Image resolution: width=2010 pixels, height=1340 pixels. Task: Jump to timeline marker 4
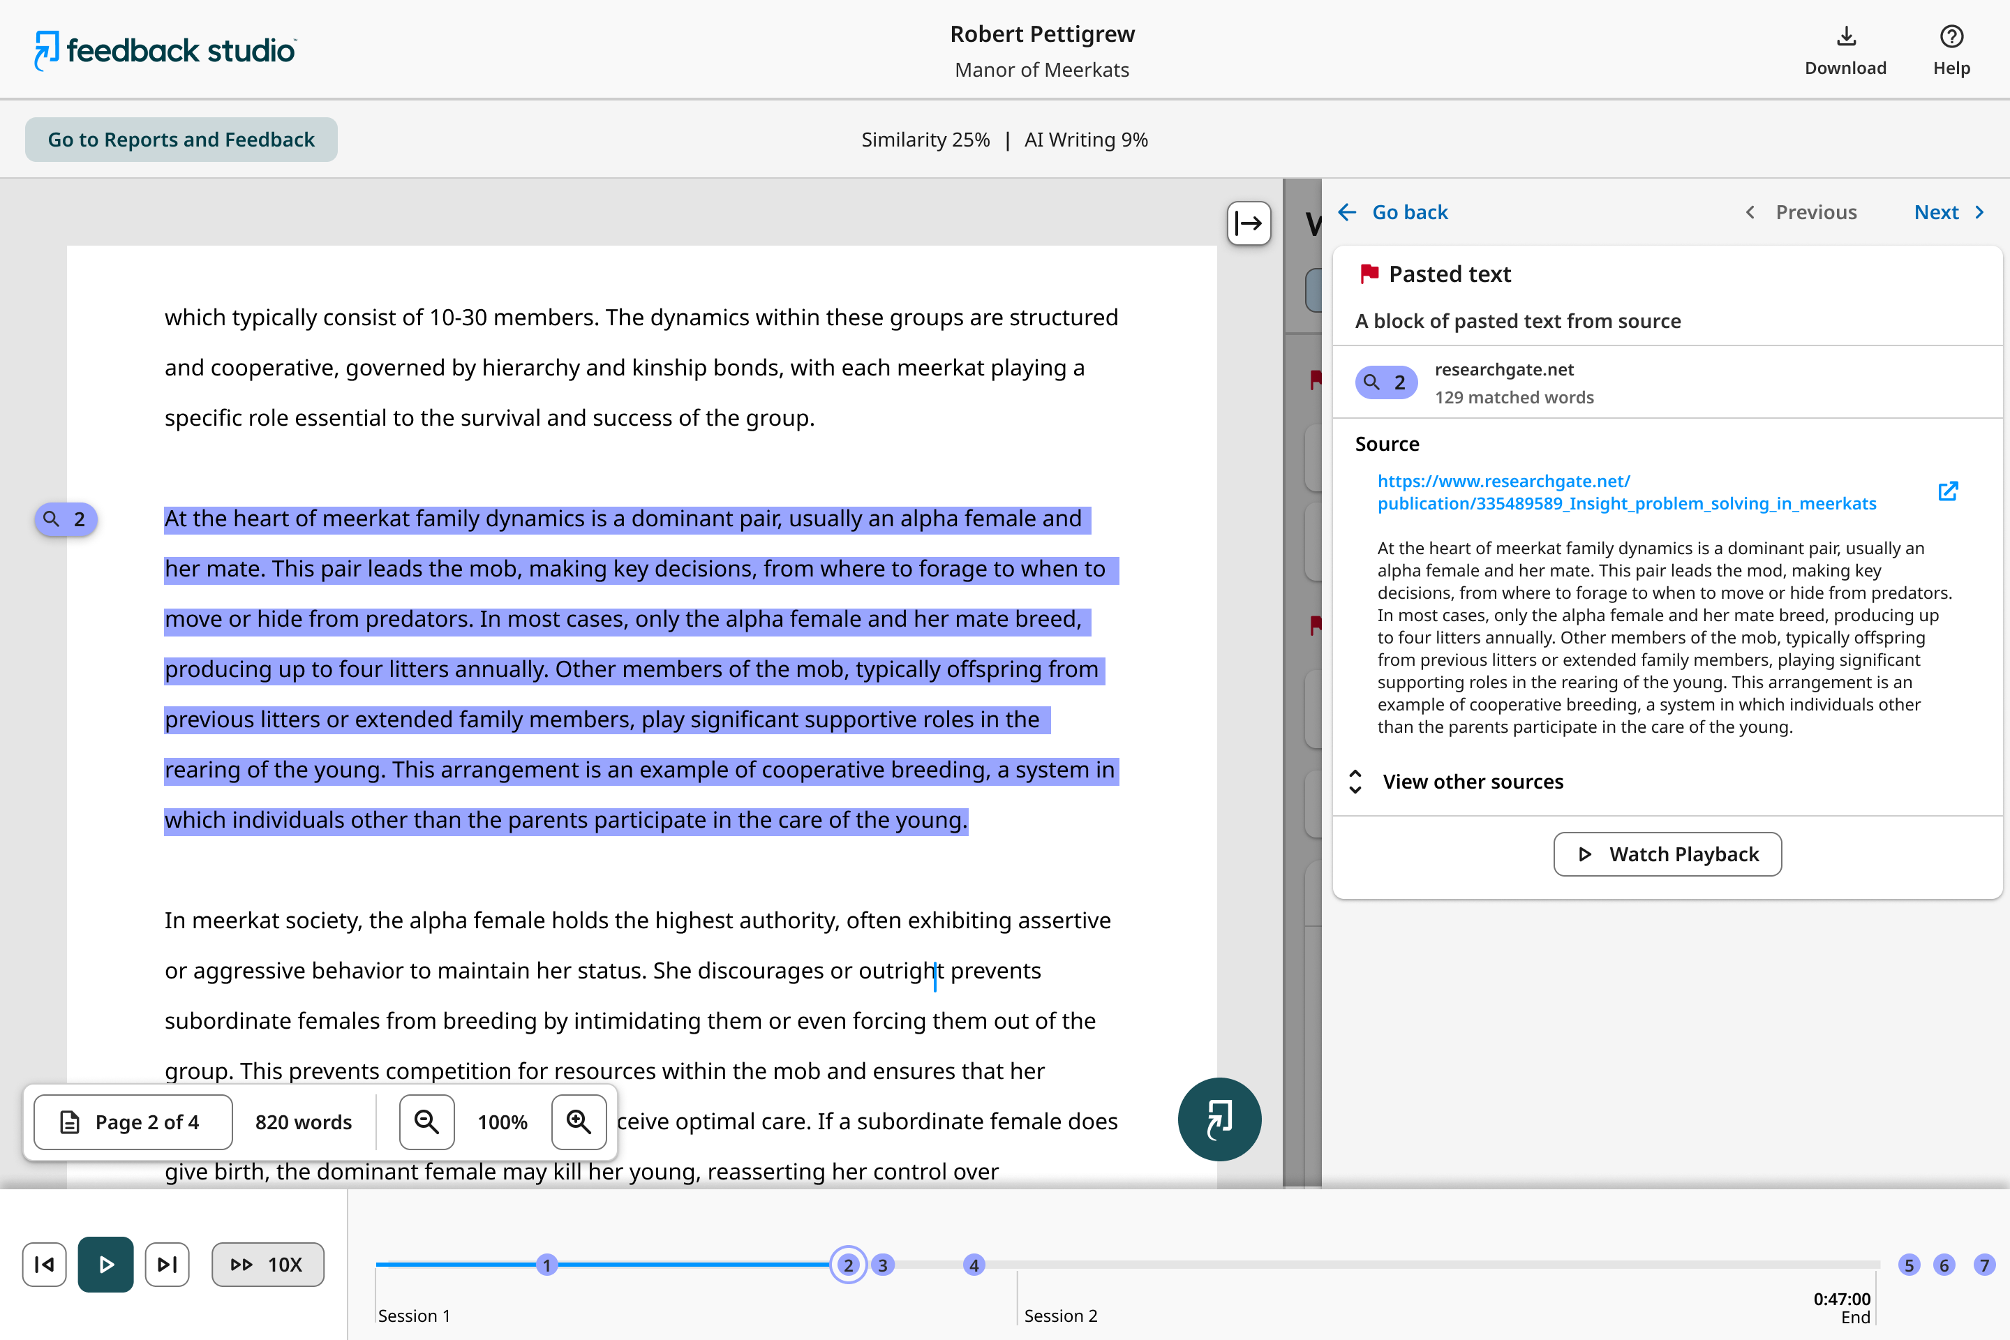point(974,1265)
